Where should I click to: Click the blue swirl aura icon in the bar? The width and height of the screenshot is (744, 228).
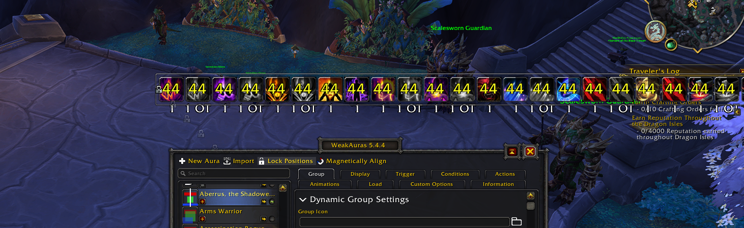567,89
